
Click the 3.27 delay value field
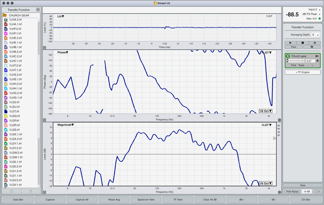310,61
